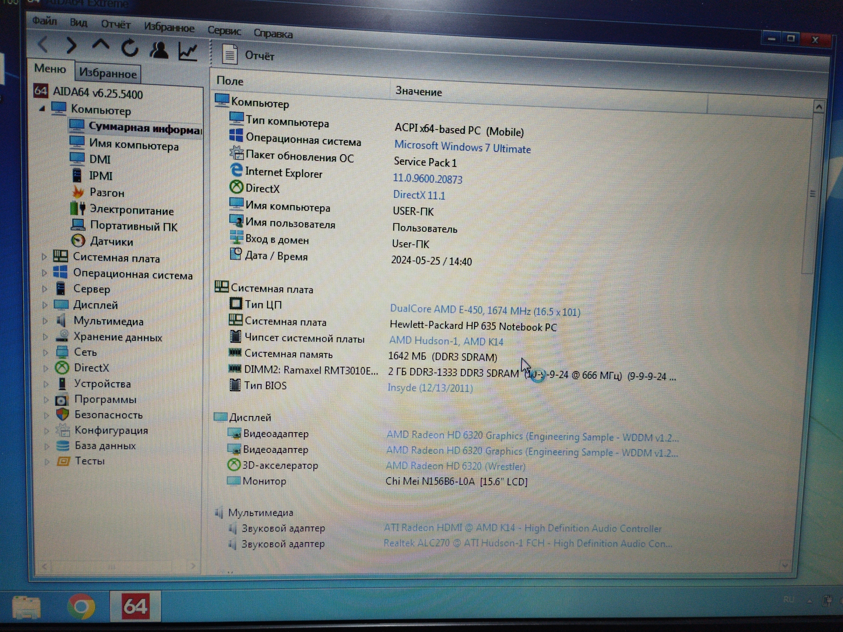The width and height of the screenshot is (843, 632).
Task: Switch to the Избранное sidebar tab
Action: pyautogui.click(x=108, y=73)
